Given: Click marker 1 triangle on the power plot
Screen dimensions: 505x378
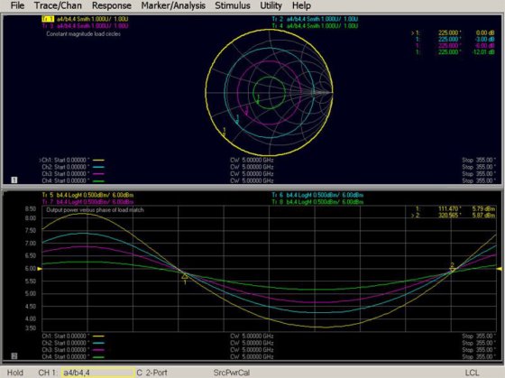Looking at the screenshot, I should point(185,276).
